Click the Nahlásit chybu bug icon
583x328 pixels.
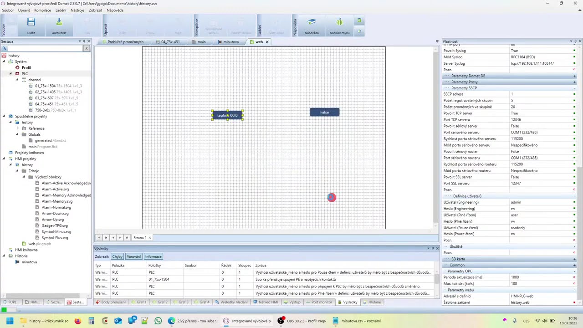339,22
